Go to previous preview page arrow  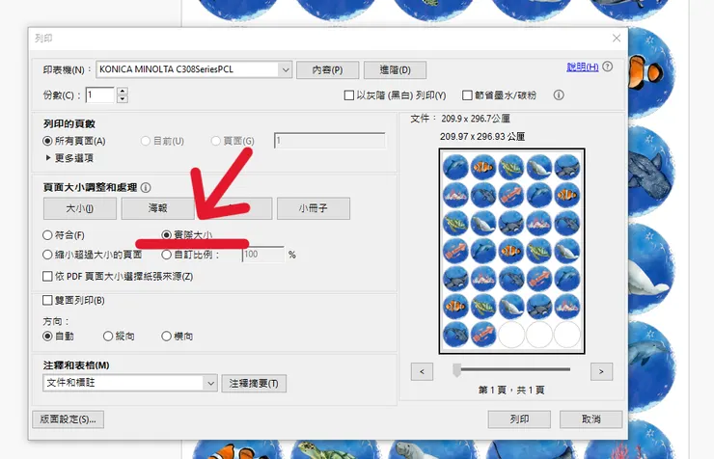(422, 371)
